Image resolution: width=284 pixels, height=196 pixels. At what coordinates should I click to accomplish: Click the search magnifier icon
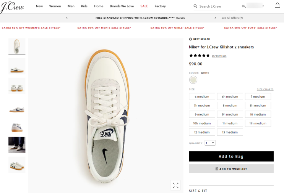pos(195,6)
